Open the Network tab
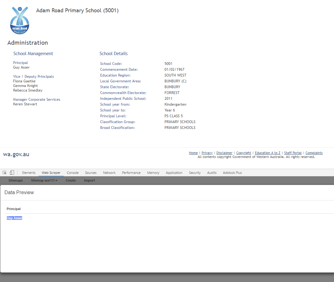The image size is (334, 282). pos(109,173)
